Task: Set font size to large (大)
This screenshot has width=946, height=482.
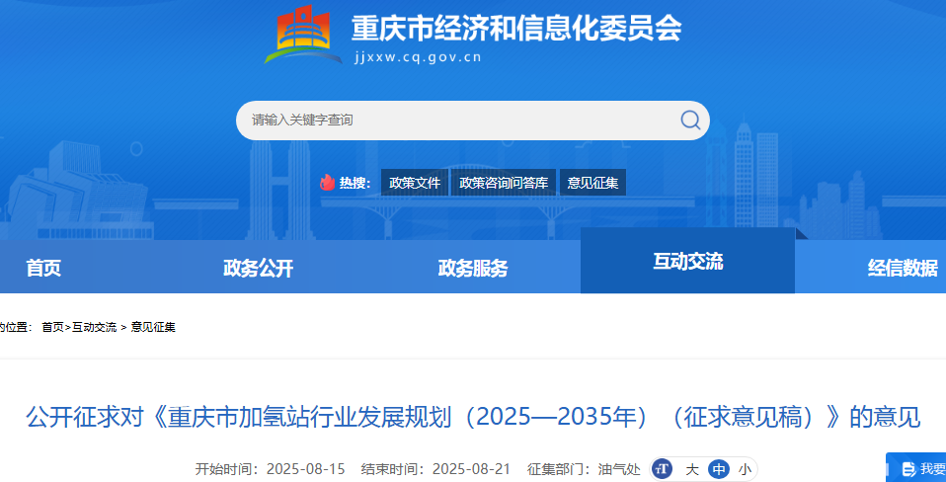Action: [x=692, y=469]
